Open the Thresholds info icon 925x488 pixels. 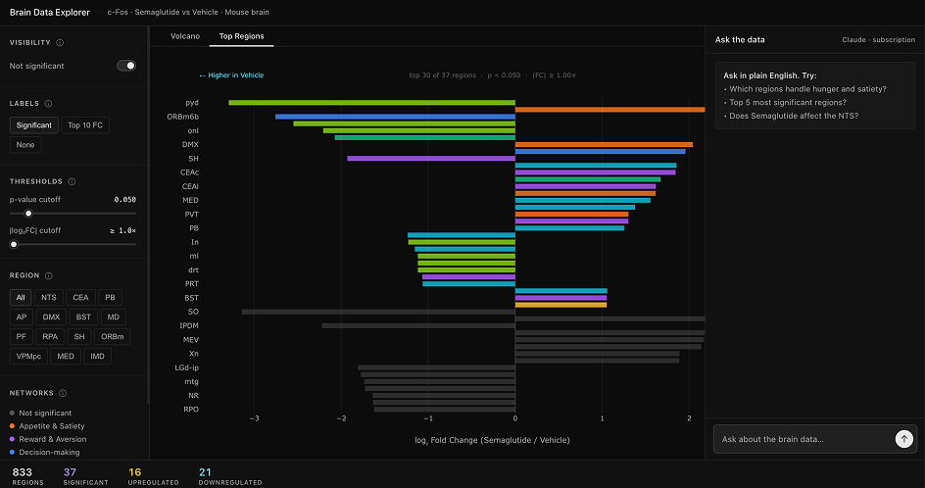(72, 181)
